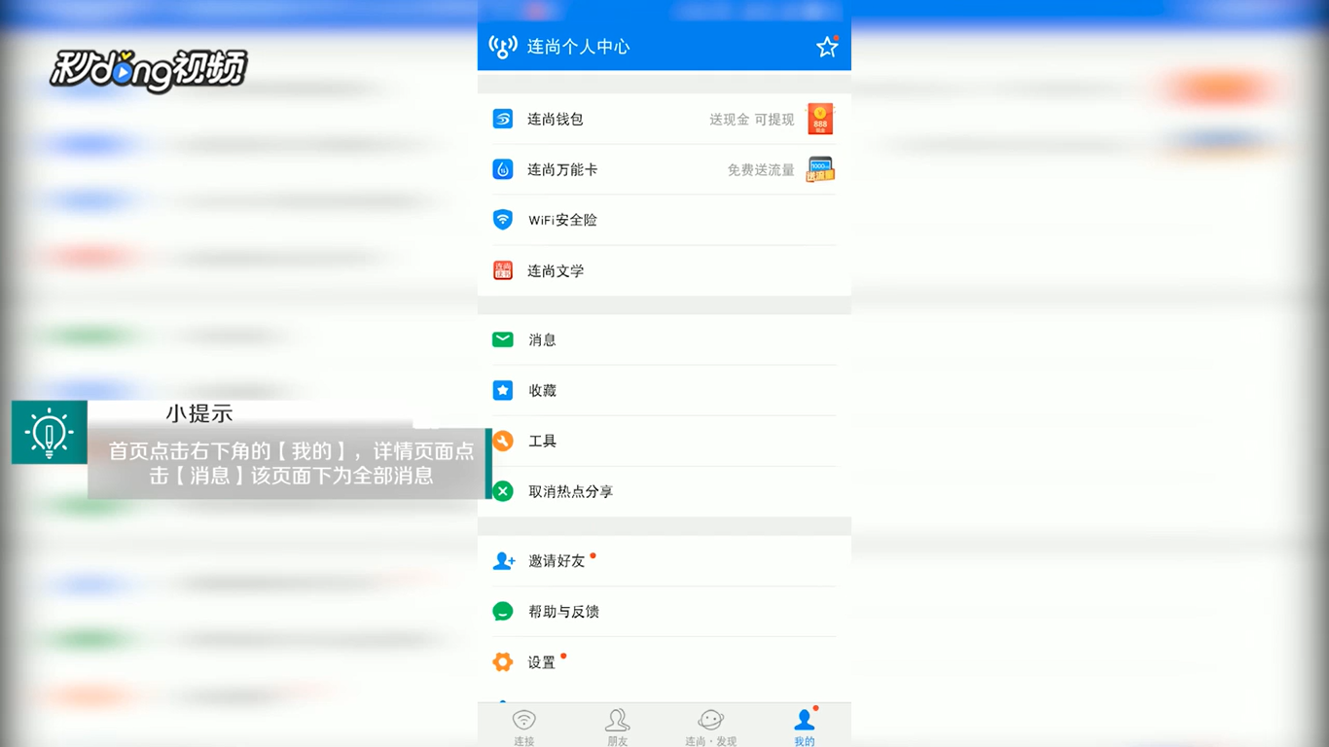This screenshot has height=747, width=1329.
Task: Open the 连尚钱包 wallet icon
Action: 502,119
